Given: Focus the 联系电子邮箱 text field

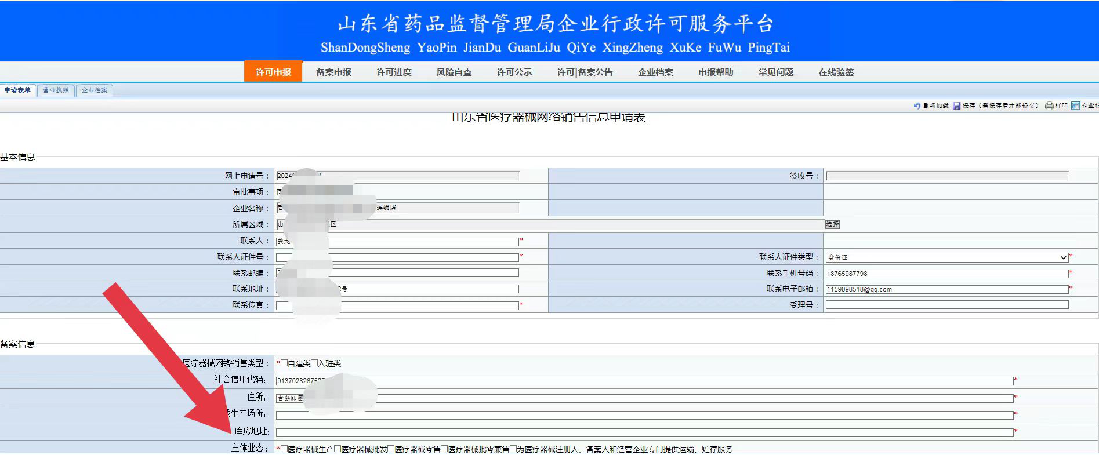Looking at the screenshot, I should tap(946, 289).
